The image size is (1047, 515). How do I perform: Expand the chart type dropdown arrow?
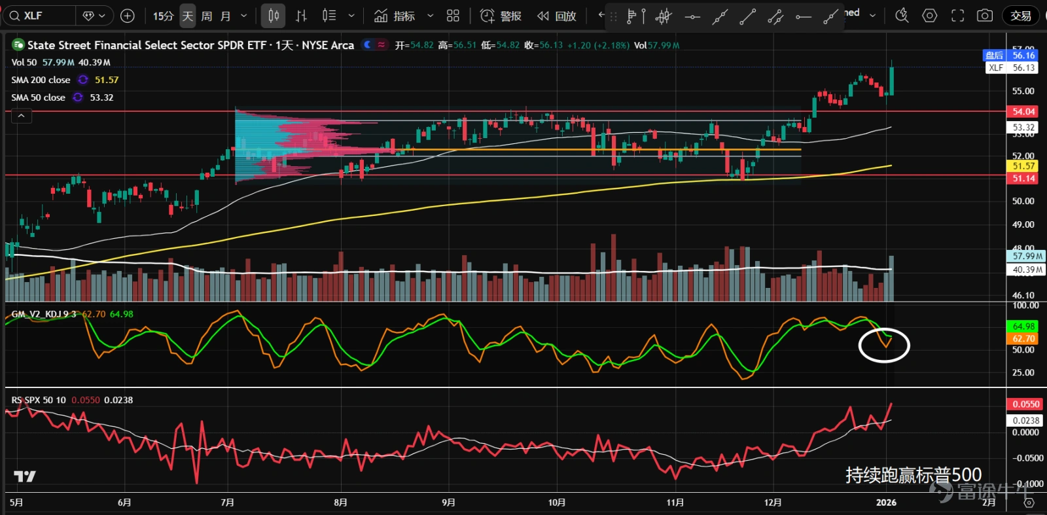[x=351, y=16]
